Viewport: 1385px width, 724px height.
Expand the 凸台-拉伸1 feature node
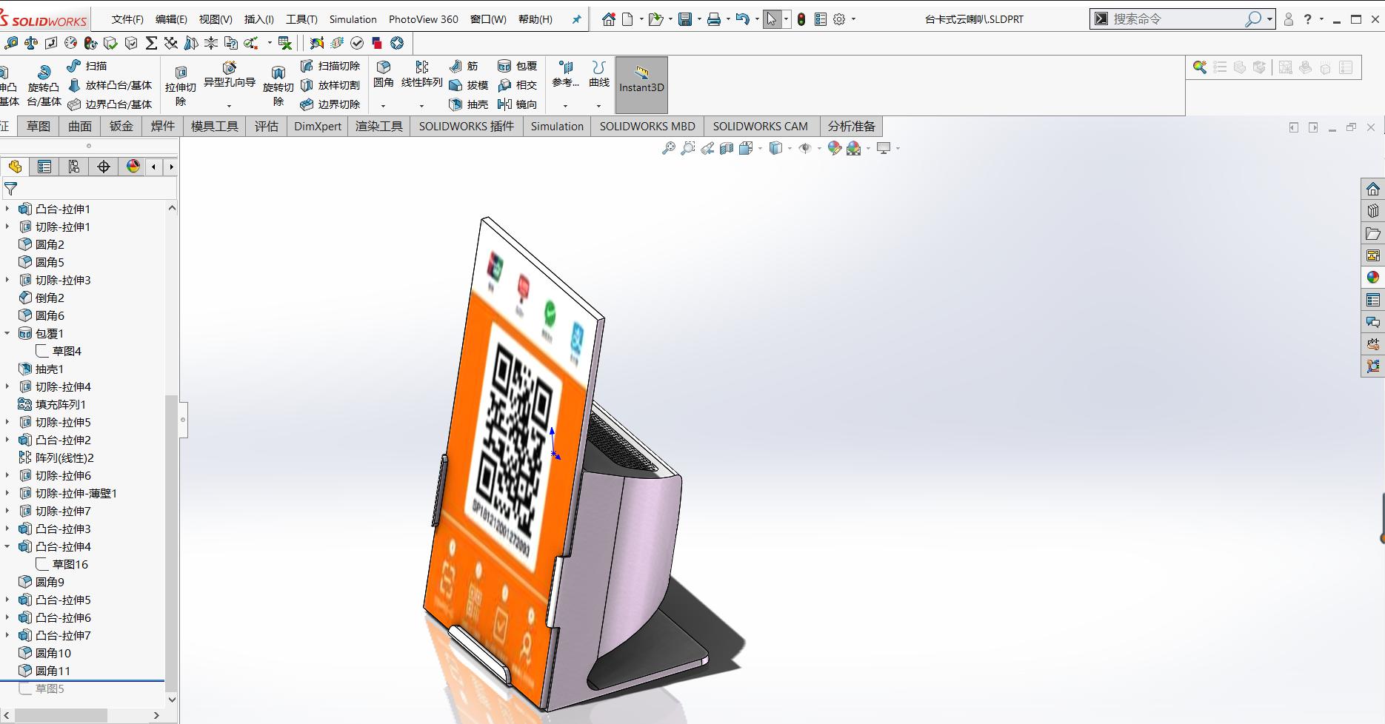point(7,209)
